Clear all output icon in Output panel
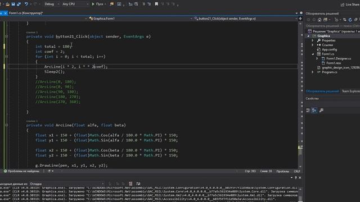Viewport: 360px width, 202px height. [130, 183]
